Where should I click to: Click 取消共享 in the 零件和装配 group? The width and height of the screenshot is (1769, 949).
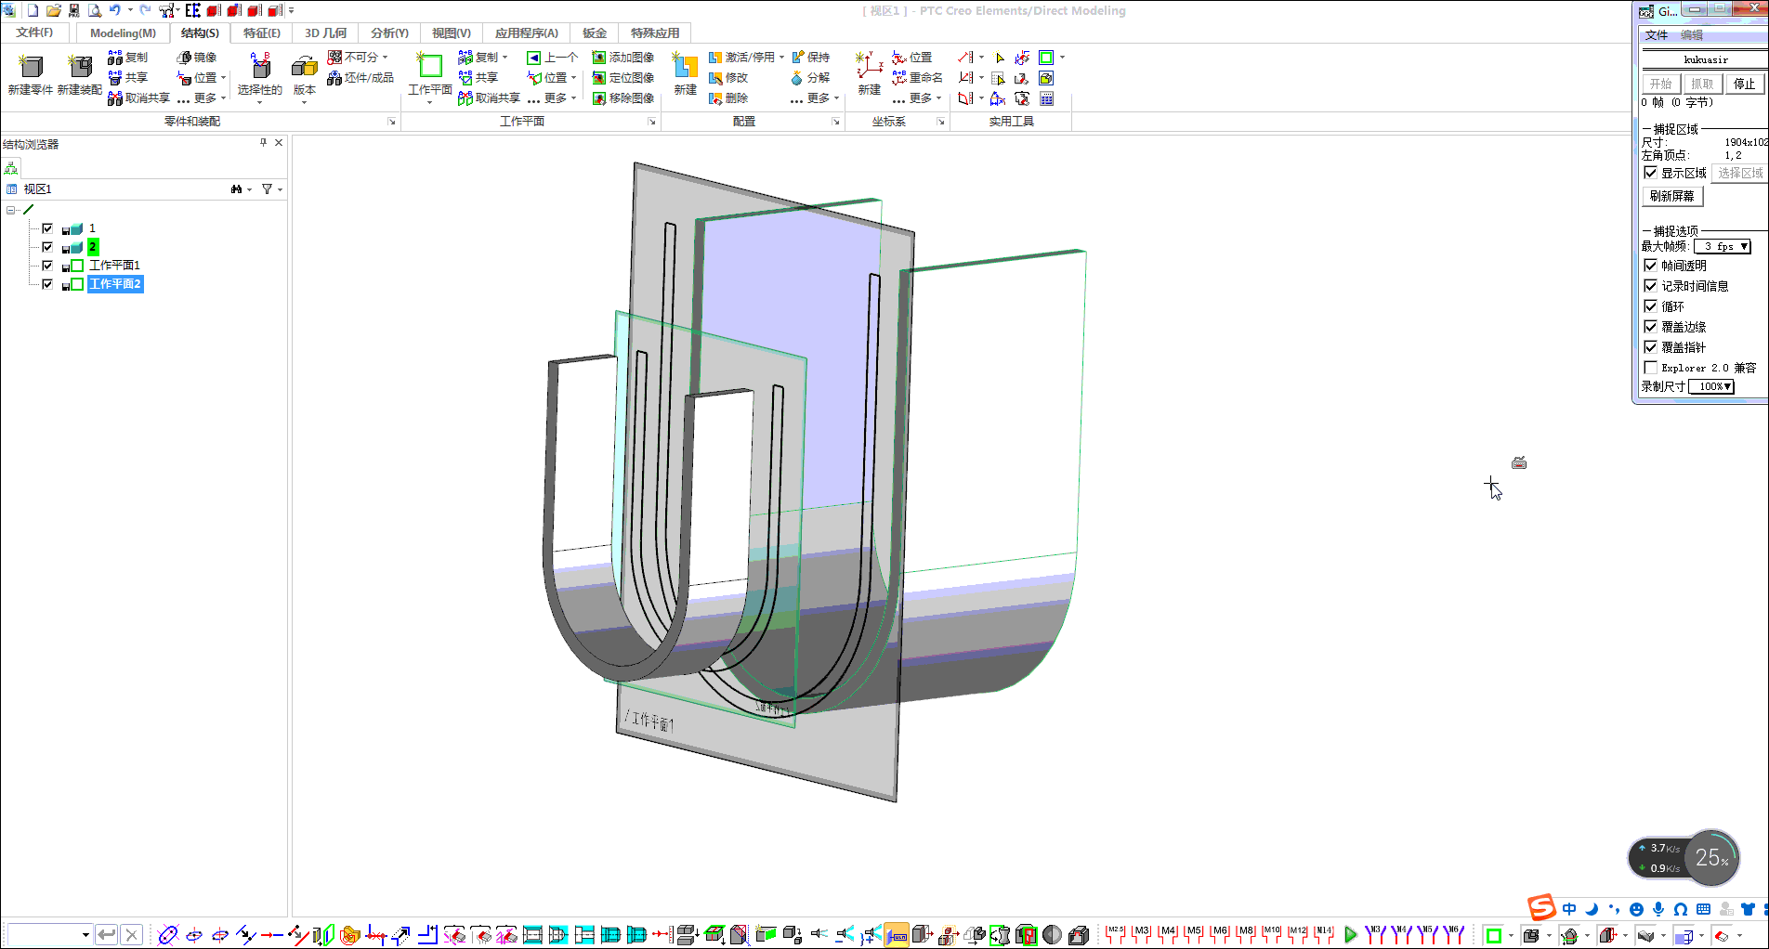138,98
